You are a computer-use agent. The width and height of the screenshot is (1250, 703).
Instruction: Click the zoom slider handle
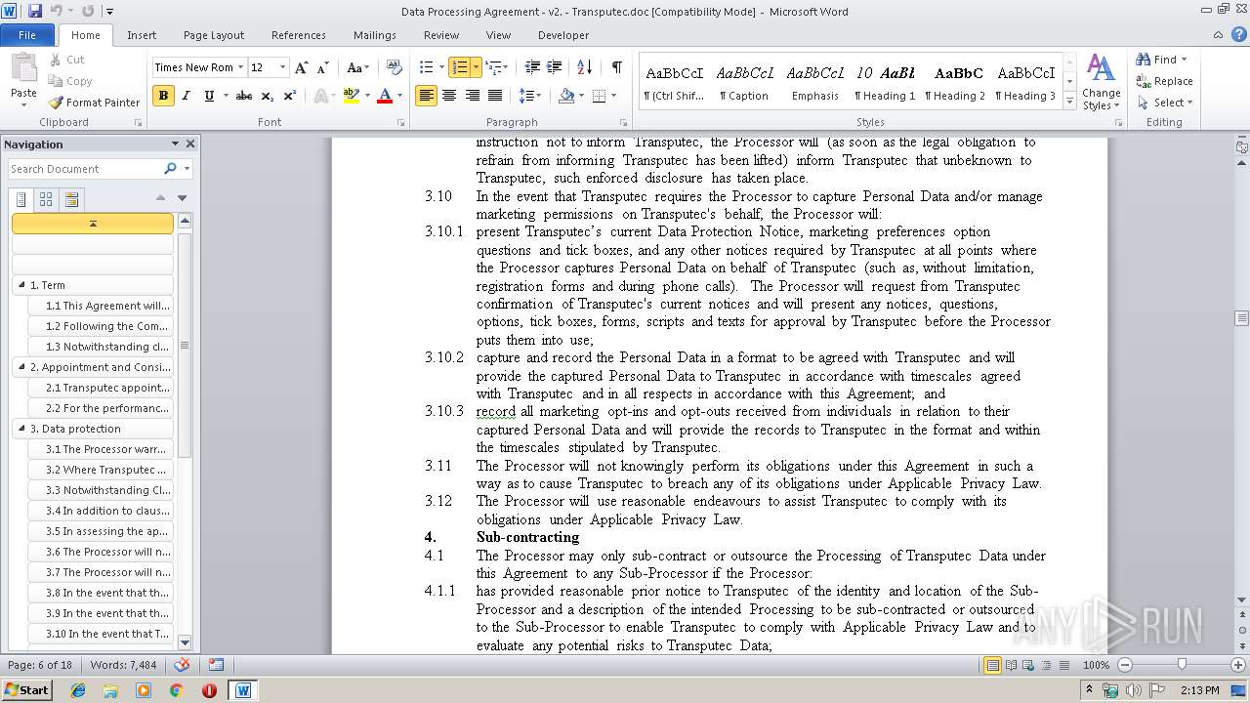point(1182,665)
